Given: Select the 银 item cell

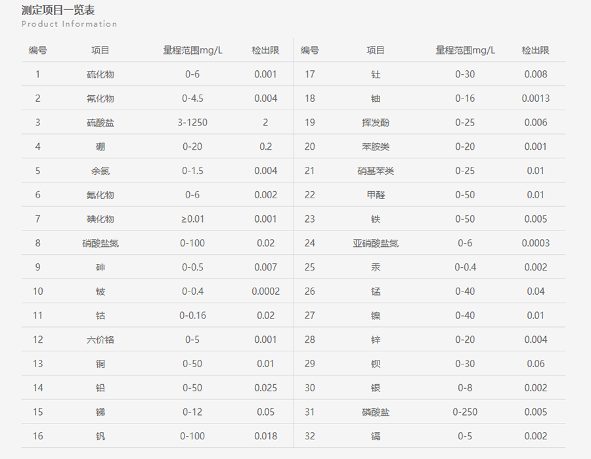Looking at the screenshot, I should (376, 388).
